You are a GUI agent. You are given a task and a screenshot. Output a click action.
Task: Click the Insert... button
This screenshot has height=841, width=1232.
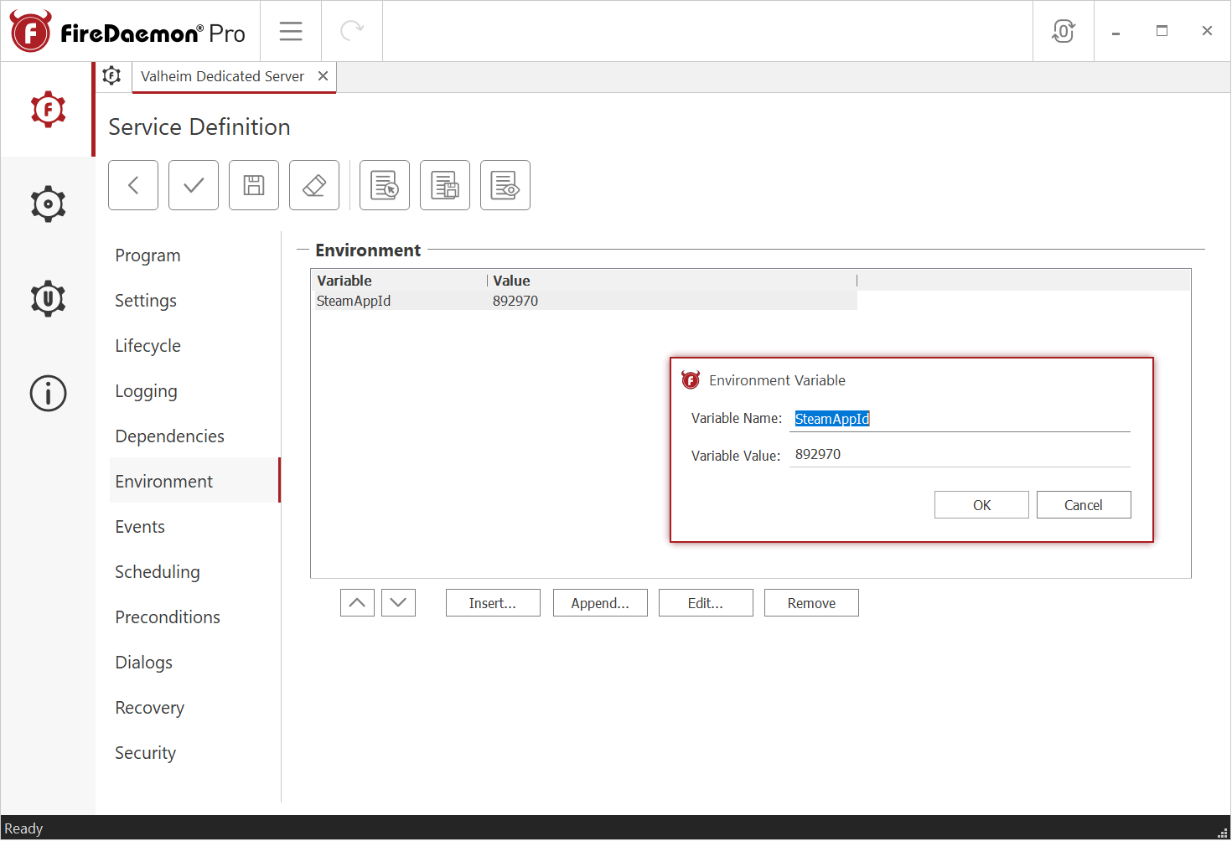[493, 603]
